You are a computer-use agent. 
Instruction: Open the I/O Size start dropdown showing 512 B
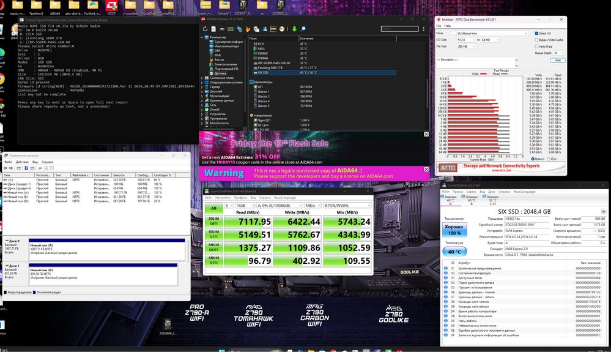pos(467,40)
